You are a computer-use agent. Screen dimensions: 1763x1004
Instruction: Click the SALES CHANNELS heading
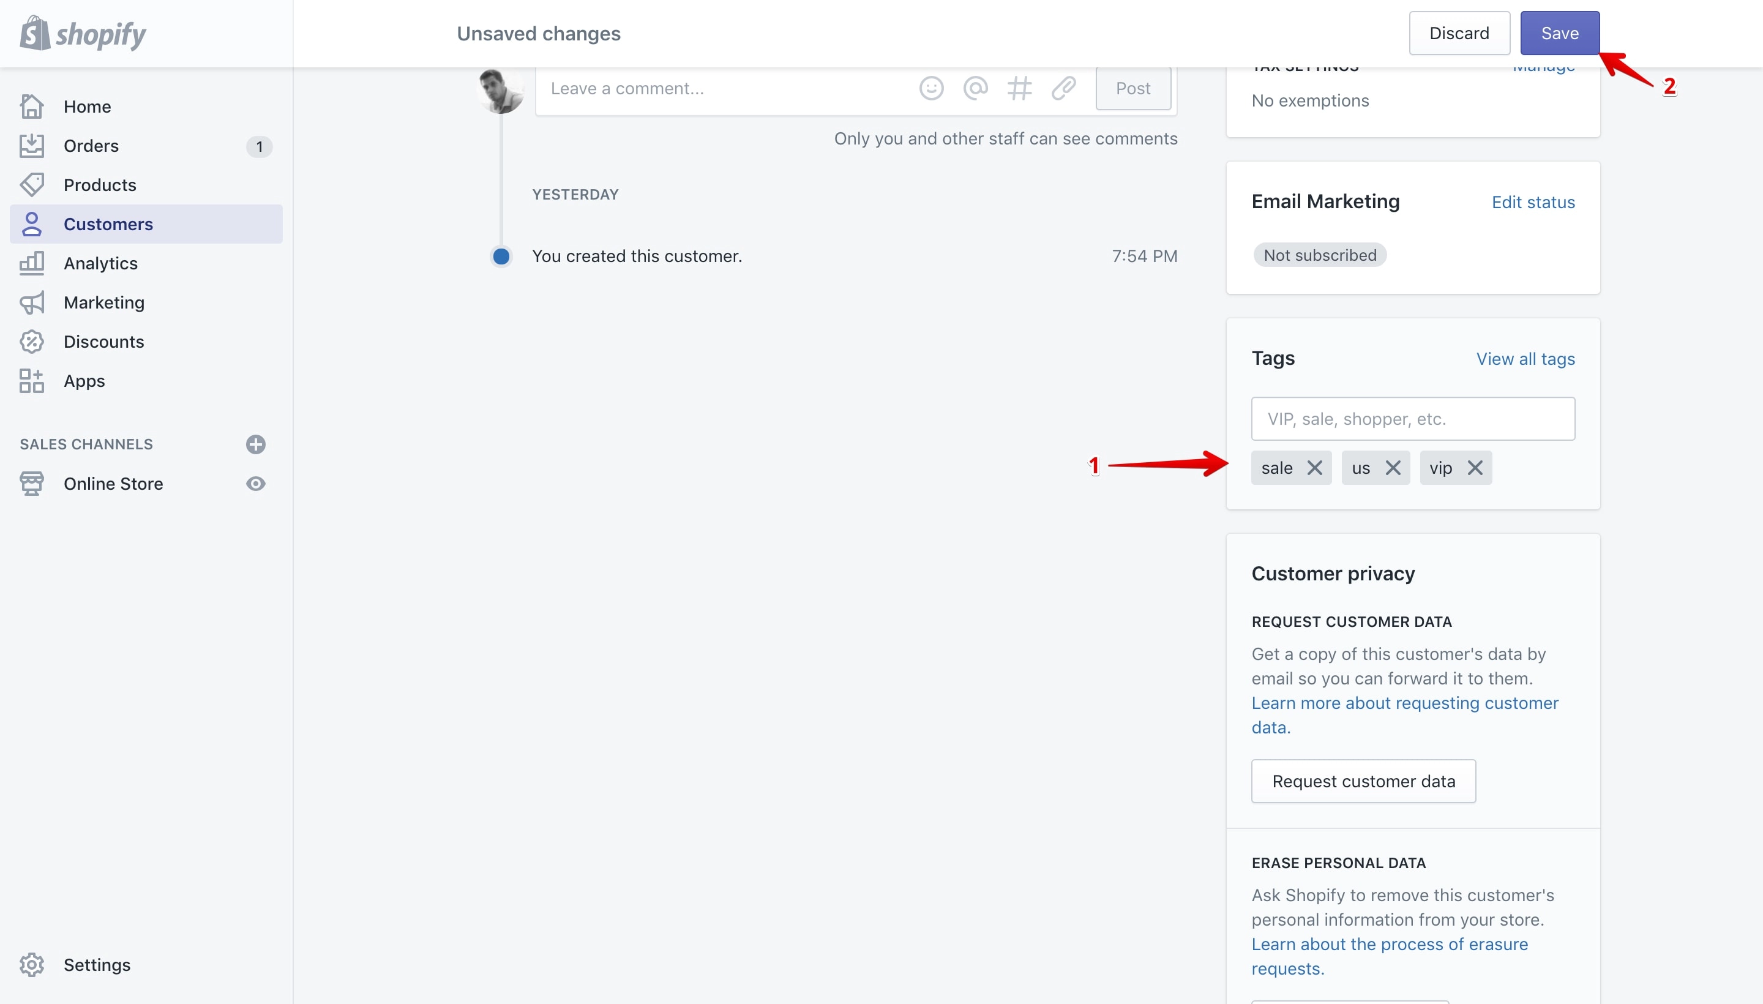86,444
